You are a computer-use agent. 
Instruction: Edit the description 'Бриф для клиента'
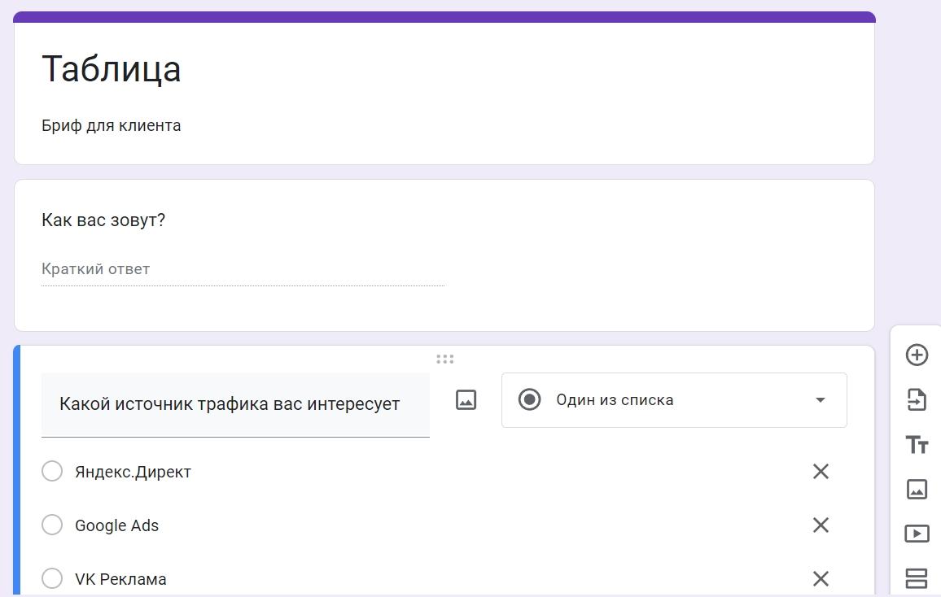point(112,125)
